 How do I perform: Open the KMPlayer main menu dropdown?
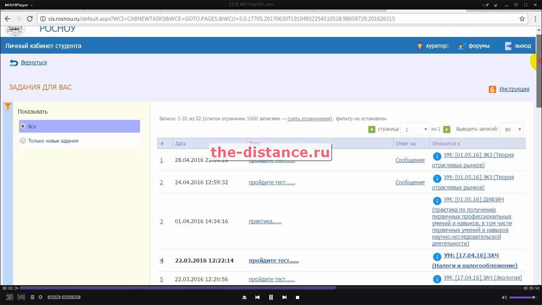19,5
